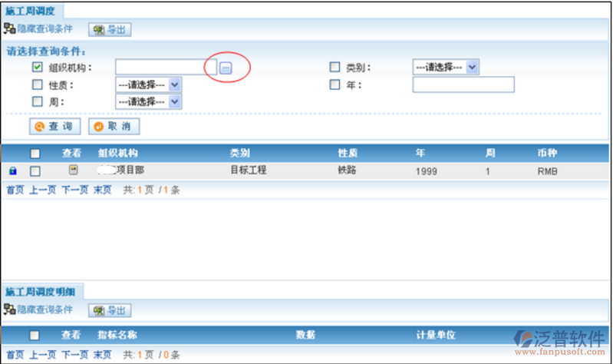Enable the 类别 condition checkbox
The width and height of the screenshot is (613, 364).
click(x=335, y=67)
